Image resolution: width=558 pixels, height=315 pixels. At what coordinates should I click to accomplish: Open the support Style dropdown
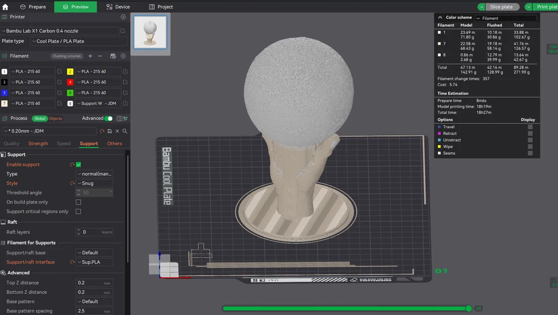(94, 183)
